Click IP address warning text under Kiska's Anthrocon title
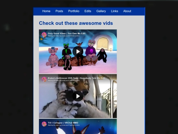Image resolution: width=178 pixels, height=134 pixels. tap(64, 80)
